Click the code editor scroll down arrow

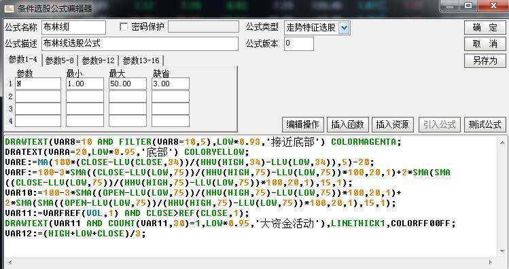(502, 251)
